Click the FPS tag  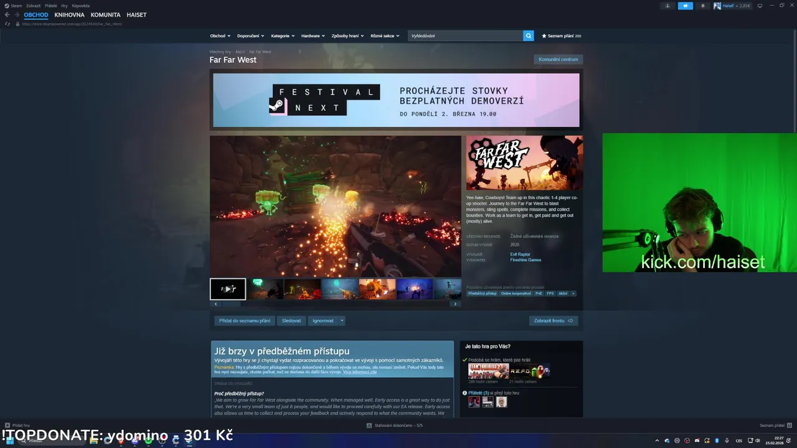click(x=550, y=294)
